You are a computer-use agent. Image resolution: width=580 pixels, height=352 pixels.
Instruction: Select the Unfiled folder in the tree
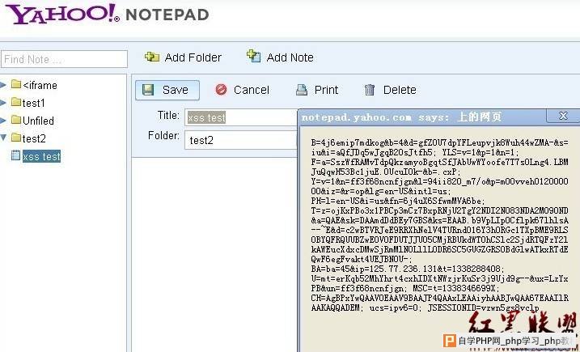tap(38, 121)
